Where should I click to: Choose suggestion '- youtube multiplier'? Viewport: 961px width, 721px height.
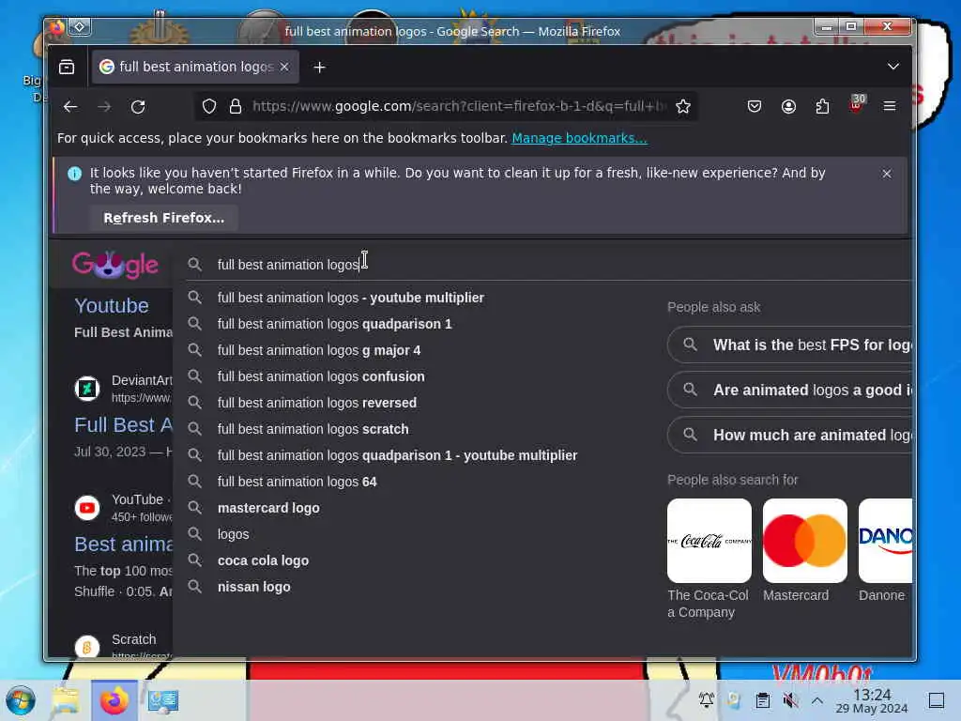tap(351, 298)
